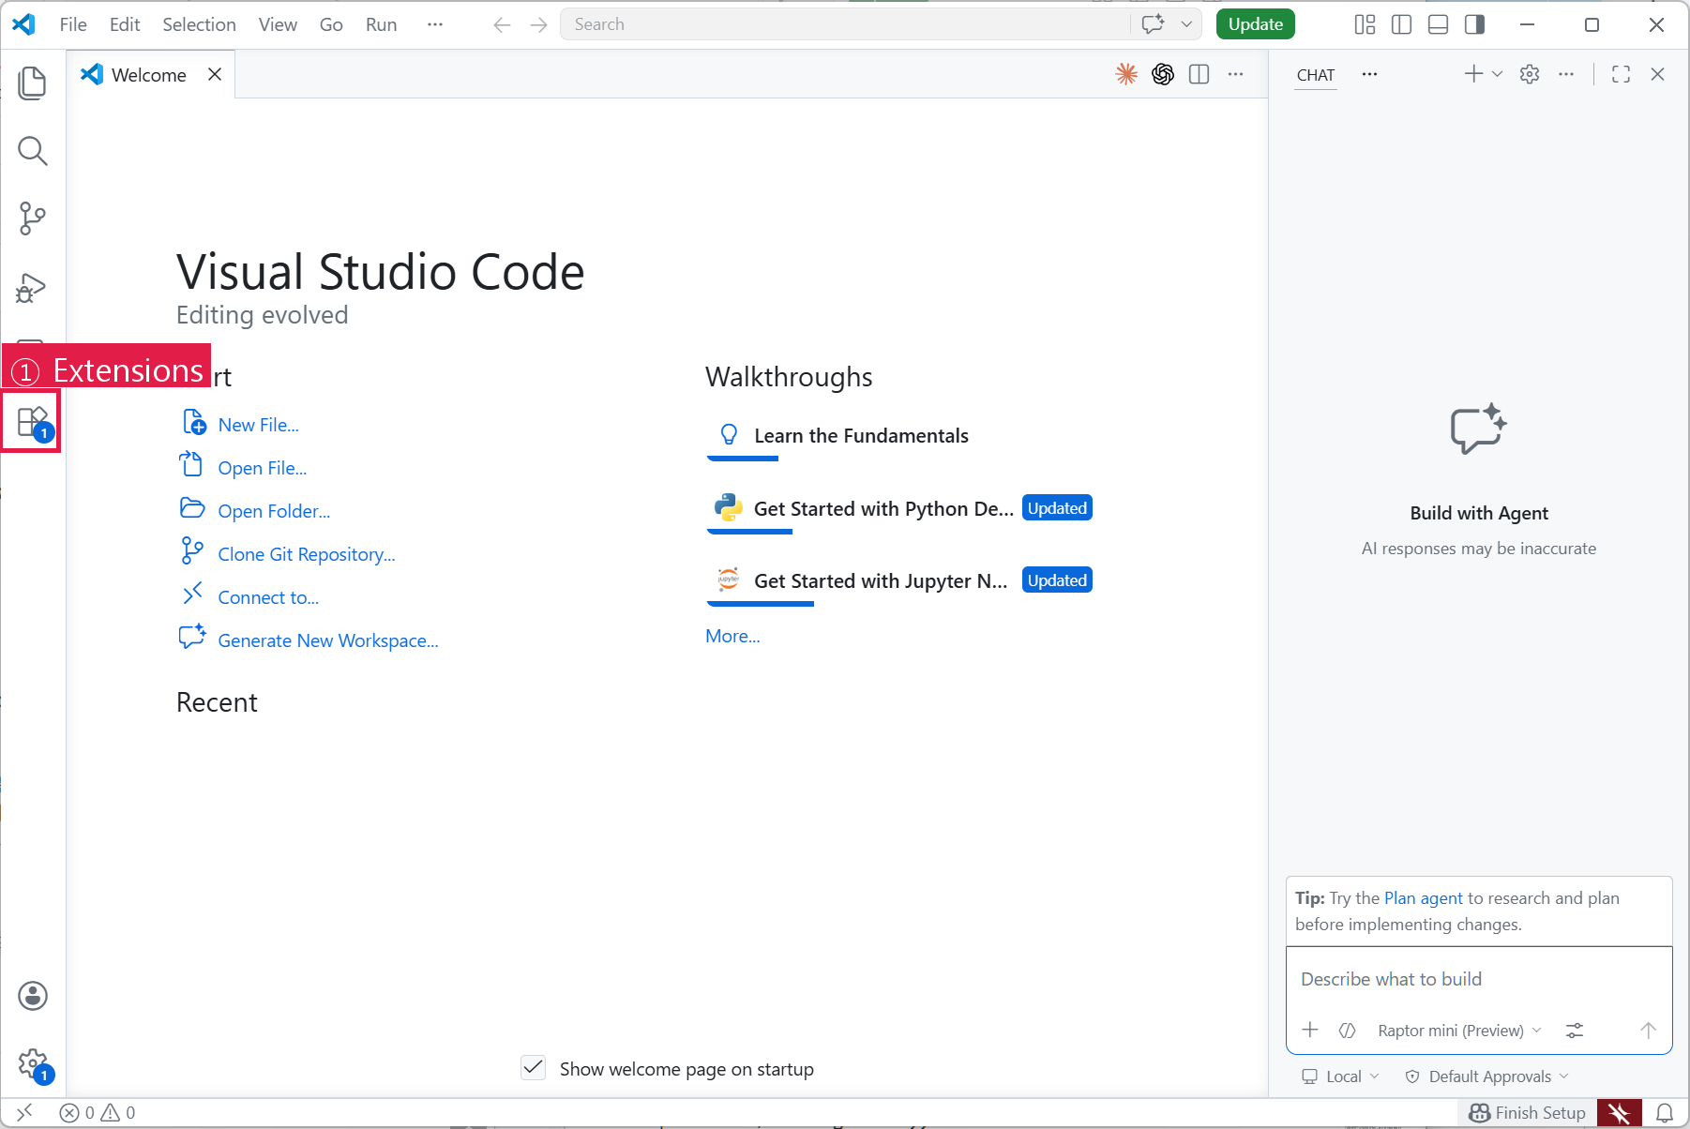Open the Search view in activity bar
The height and width of the screenshot is (1129, 1690).
coord(33,150)
